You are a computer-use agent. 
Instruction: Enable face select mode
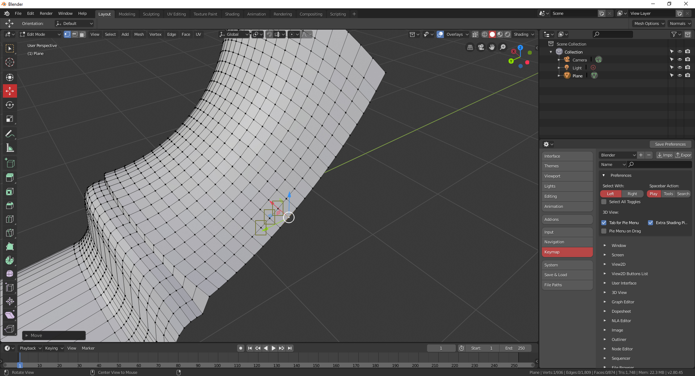(x=82, y=34)
